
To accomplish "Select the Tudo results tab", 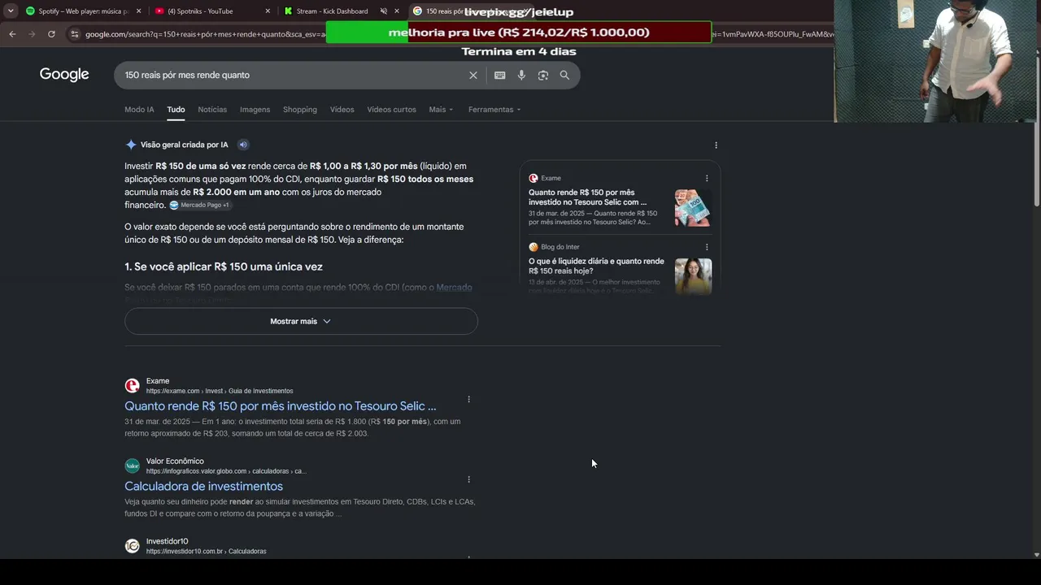I will [176, 110].
